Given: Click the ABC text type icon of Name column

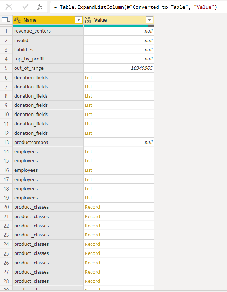Looking at the screenshot, I should (17, 20).
